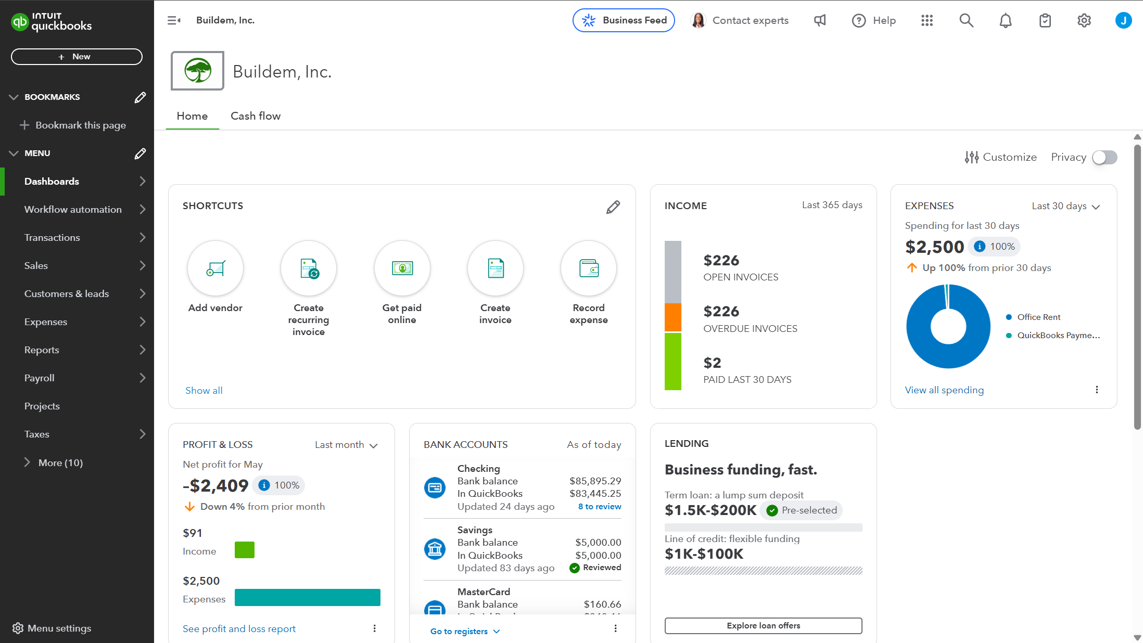This screenshot has width=1143, height=643.
Task: Open the search icon in the top bar
Action: tap(966, 20)
